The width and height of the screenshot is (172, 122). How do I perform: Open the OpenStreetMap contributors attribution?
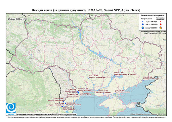point(148,114)
